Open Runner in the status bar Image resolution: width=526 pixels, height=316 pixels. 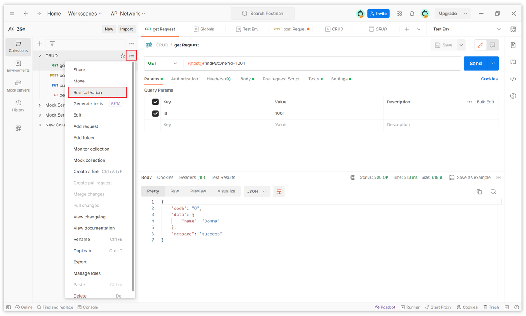click(410, 307)
